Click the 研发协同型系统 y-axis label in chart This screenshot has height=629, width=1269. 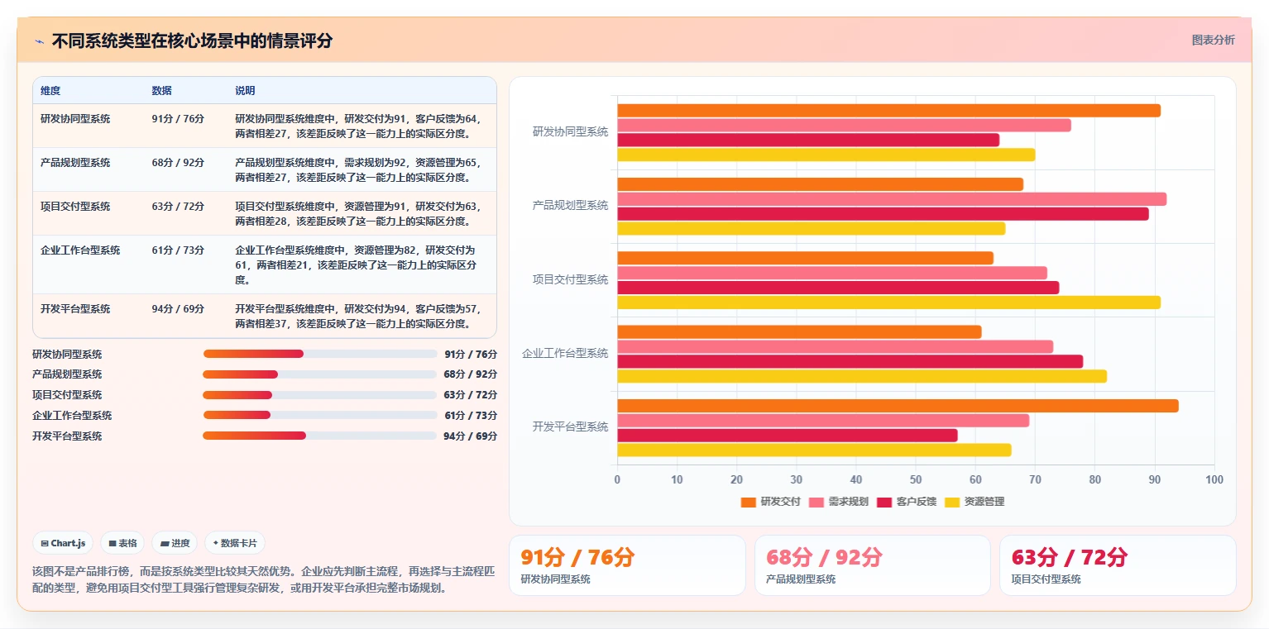point(570,131)
